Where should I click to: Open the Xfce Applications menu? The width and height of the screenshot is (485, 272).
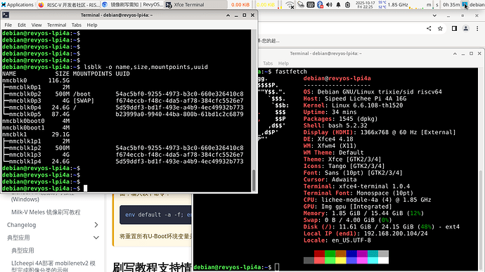18,5
